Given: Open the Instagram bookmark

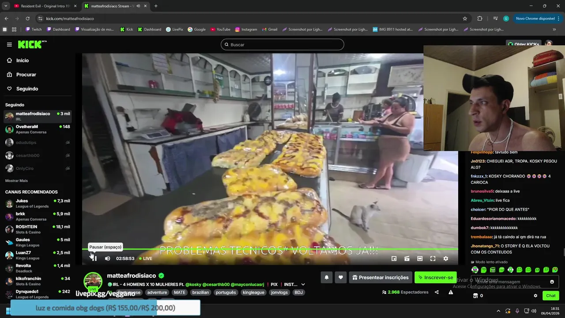Looking at the screenshot, I should pyautogui.click(x=246, y=30).
